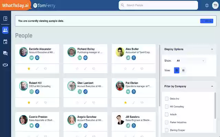Click Alex Butler's profile photo
Image resolution: width=220 pixels, height=137 pixels.
[x=120, y=52]
